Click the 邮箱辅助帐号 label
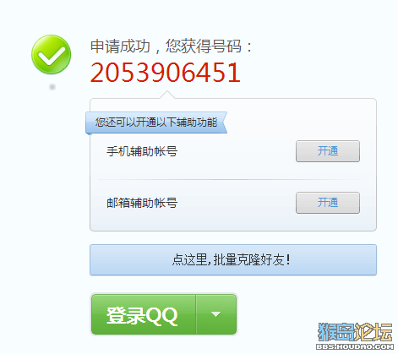Screen dimensions: 398x354 142,203
